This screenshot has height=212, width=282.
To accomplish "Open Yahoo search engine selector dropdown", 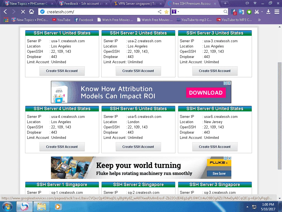I will click(x=175, y=12).
